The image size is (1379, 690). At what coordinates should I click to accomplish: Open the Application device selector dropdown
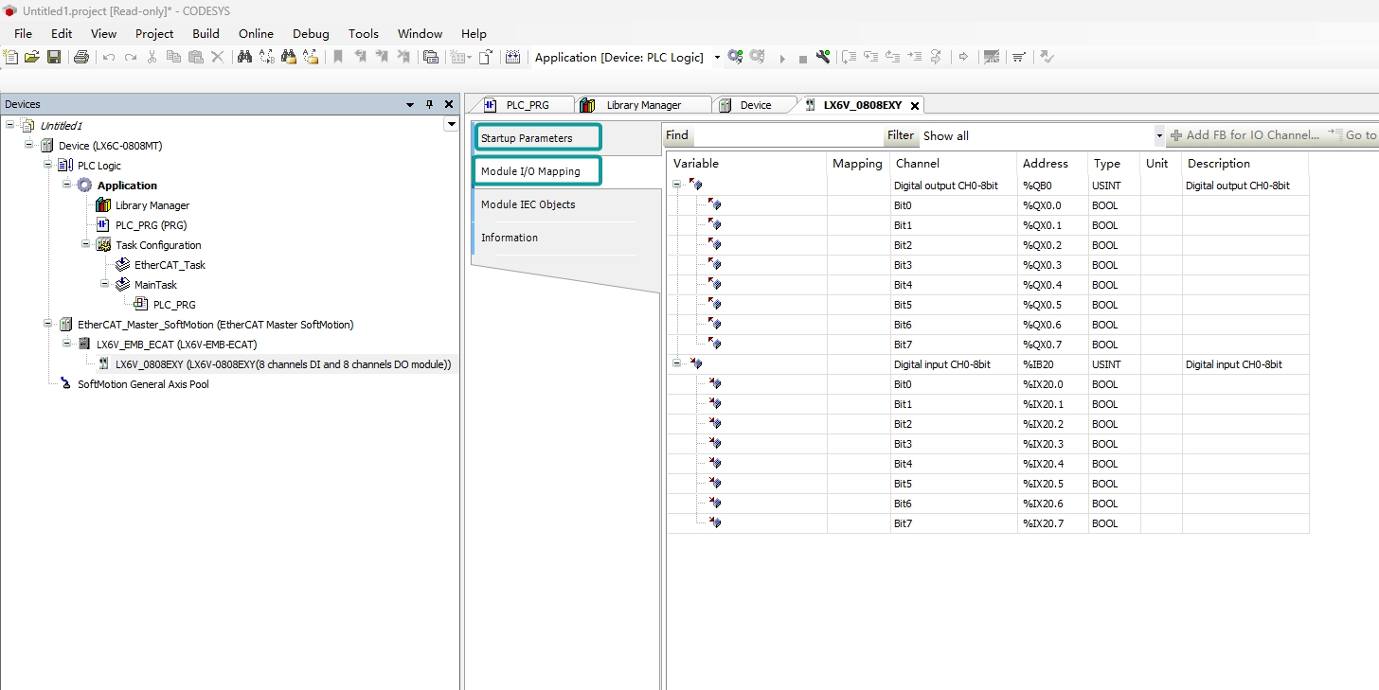click(x=717, y=58)
